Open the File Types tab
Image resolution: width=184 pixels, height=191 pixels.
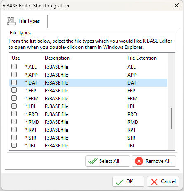(x=26, y=21)
